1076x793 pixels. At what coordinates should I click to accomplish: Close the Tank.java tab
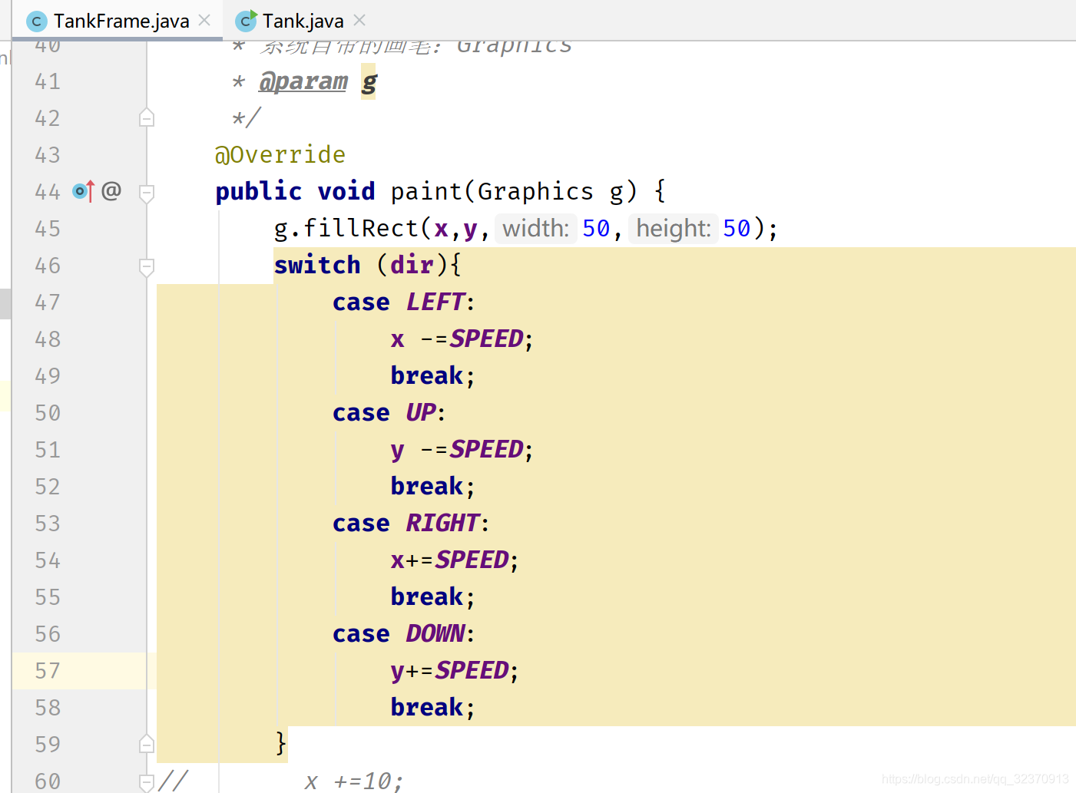pyautogui.click(x=359, y=20)
